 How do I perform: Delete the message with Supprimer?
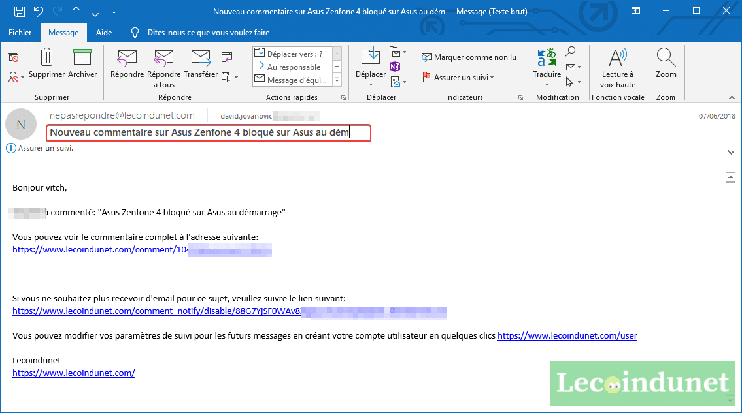46,63
